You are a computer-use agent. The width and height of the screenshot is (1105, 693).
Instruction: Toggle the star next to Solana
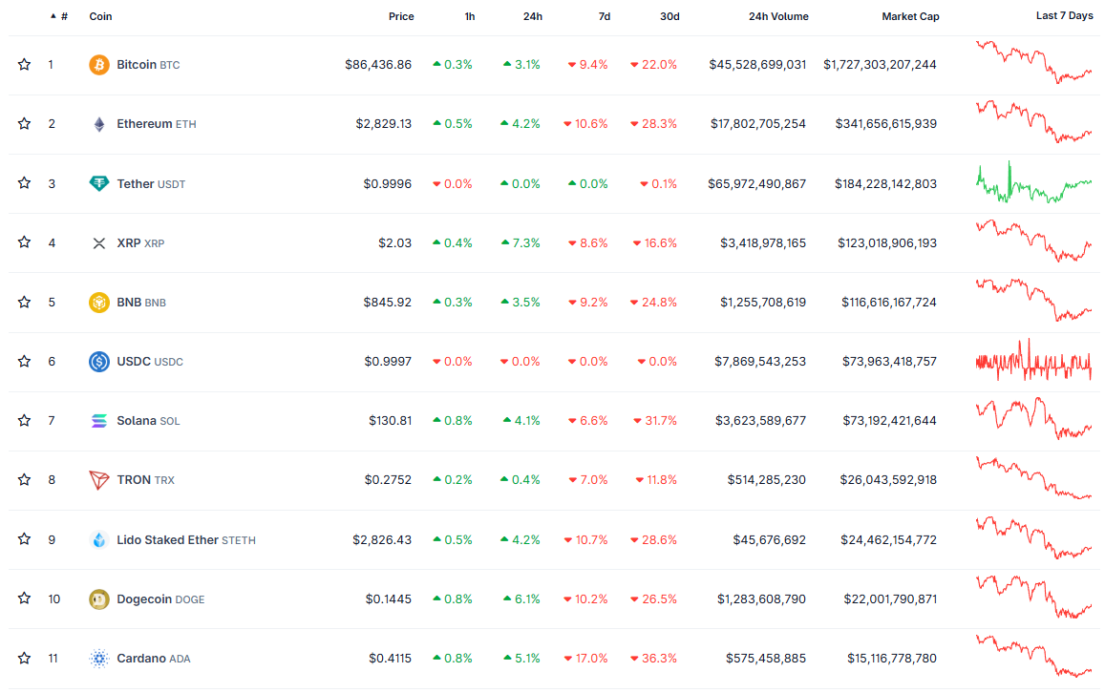tap(24, 420)
